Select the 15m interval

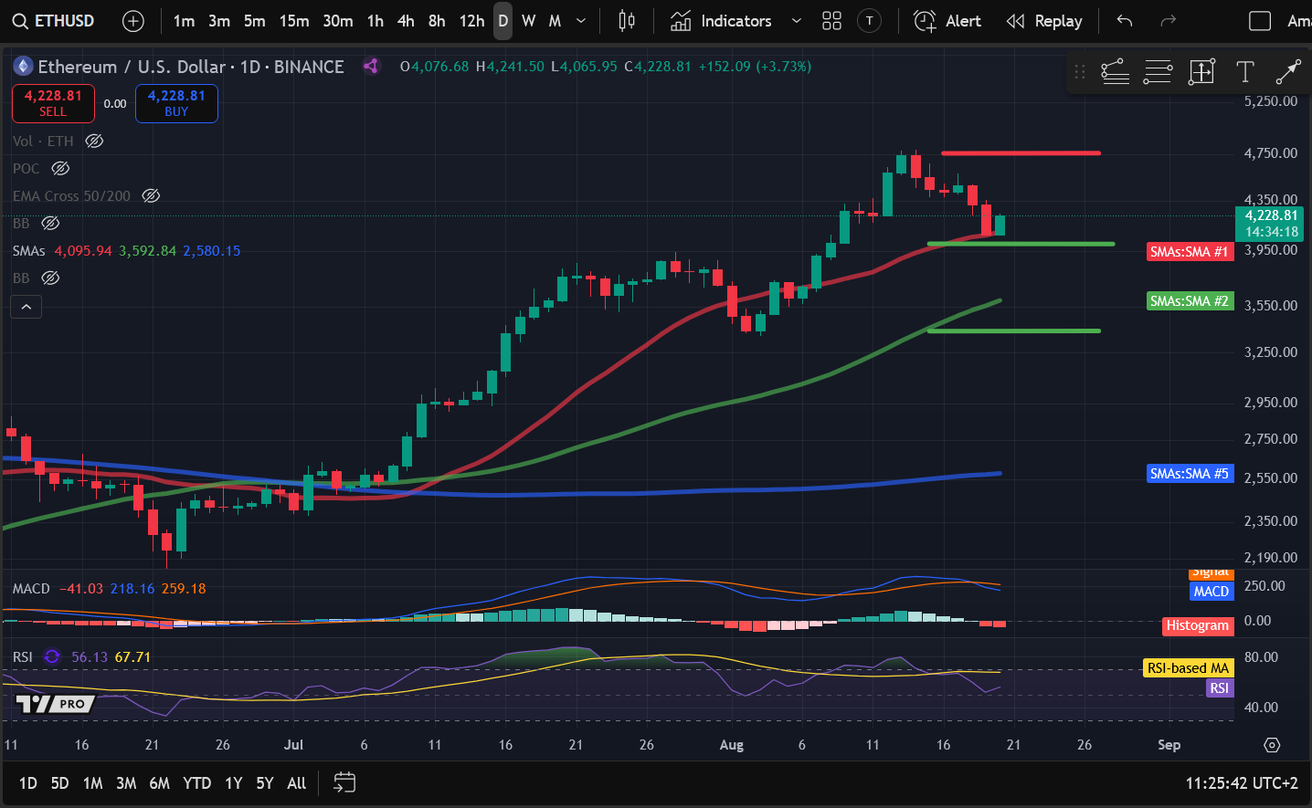pyautogui.click(x=294, y=21)
